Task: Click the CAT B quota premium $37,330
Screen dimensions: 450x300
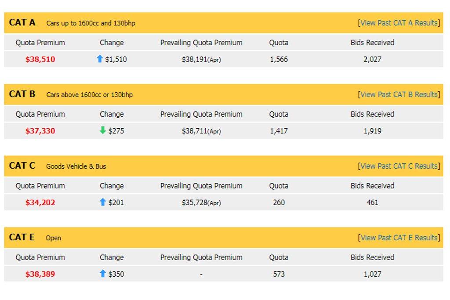Action: coord(40,131)
